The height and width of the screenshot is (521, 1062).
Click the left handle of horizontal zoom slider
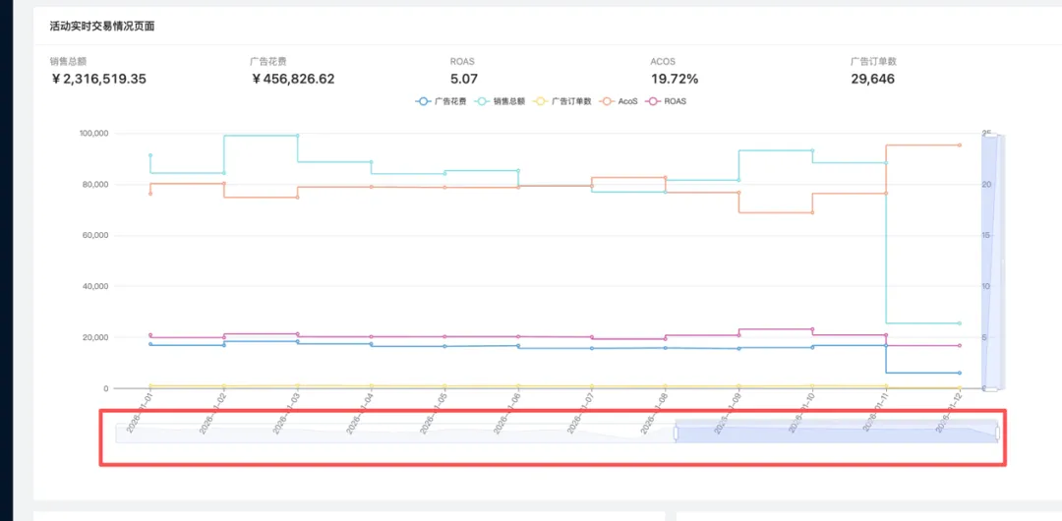pyautogui.click(x=676, y=433)
